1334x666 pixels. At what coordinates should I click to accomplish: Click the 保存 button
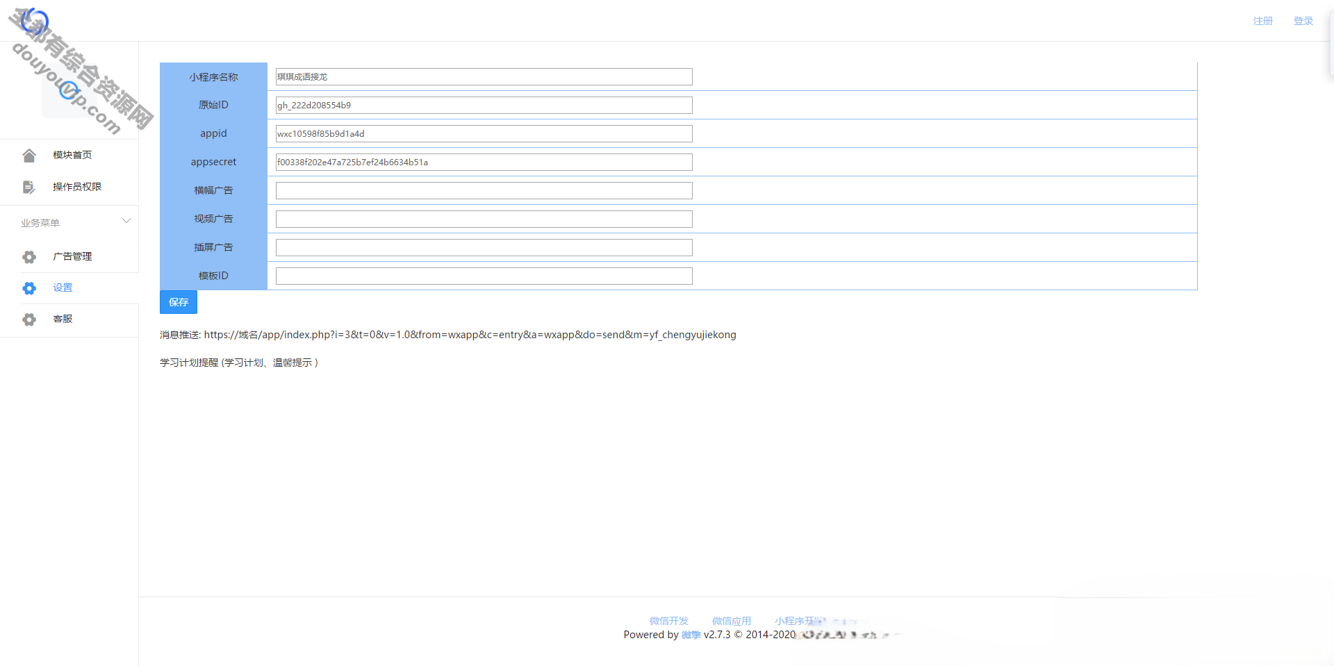pos(179,302)
